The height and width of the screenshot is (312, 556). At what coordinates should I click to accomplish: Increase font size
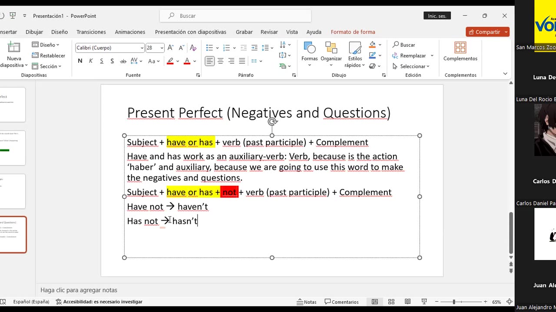click(x=171, y=48)
